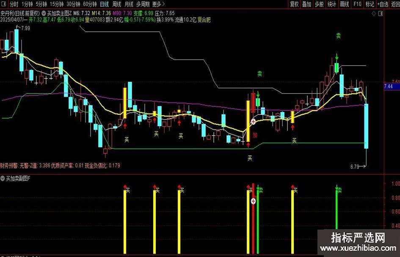
Task: Click the red 加 label on the chart
Action: click(x=255, y=135)
